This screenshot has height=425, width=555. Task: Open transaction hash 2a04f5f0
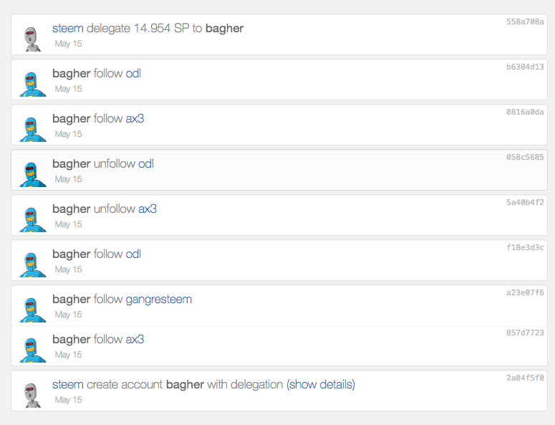[525, 378]
